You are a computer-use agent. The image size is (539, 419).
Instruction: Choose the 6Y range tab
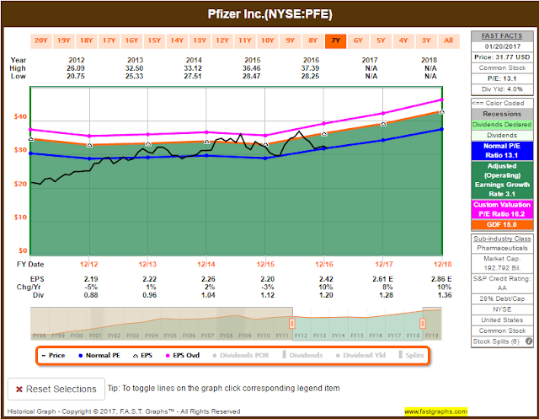point(359,40)
